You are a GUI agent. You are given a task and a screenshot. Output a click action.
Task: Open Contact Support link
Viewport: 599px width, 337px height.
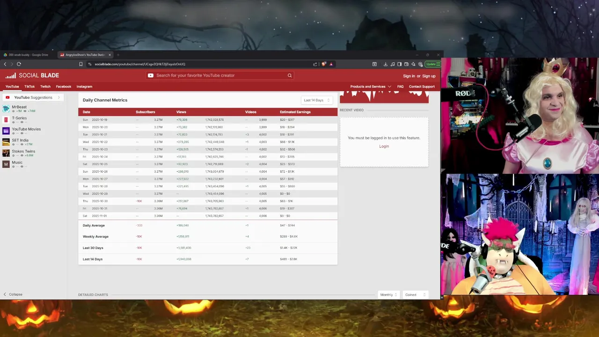point(422,87)
